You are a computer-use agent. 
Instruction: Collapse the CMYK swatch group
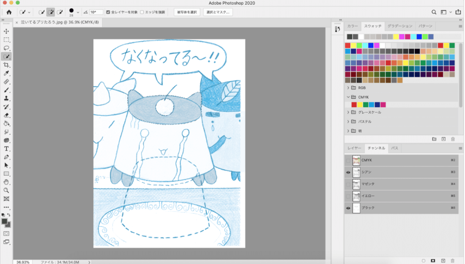pos(348,97)
